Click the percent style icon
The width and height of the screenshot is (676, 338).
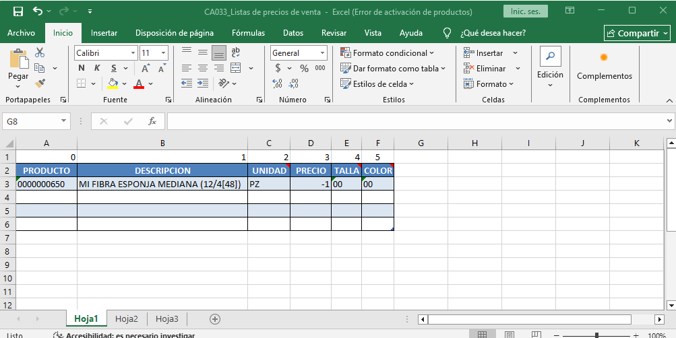coord(304,68)
